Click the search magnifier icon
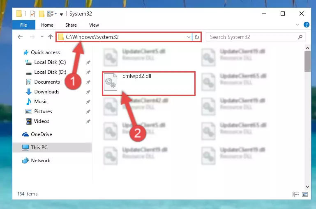This screenshot has width=316, height=209. (x=300, y=37)
